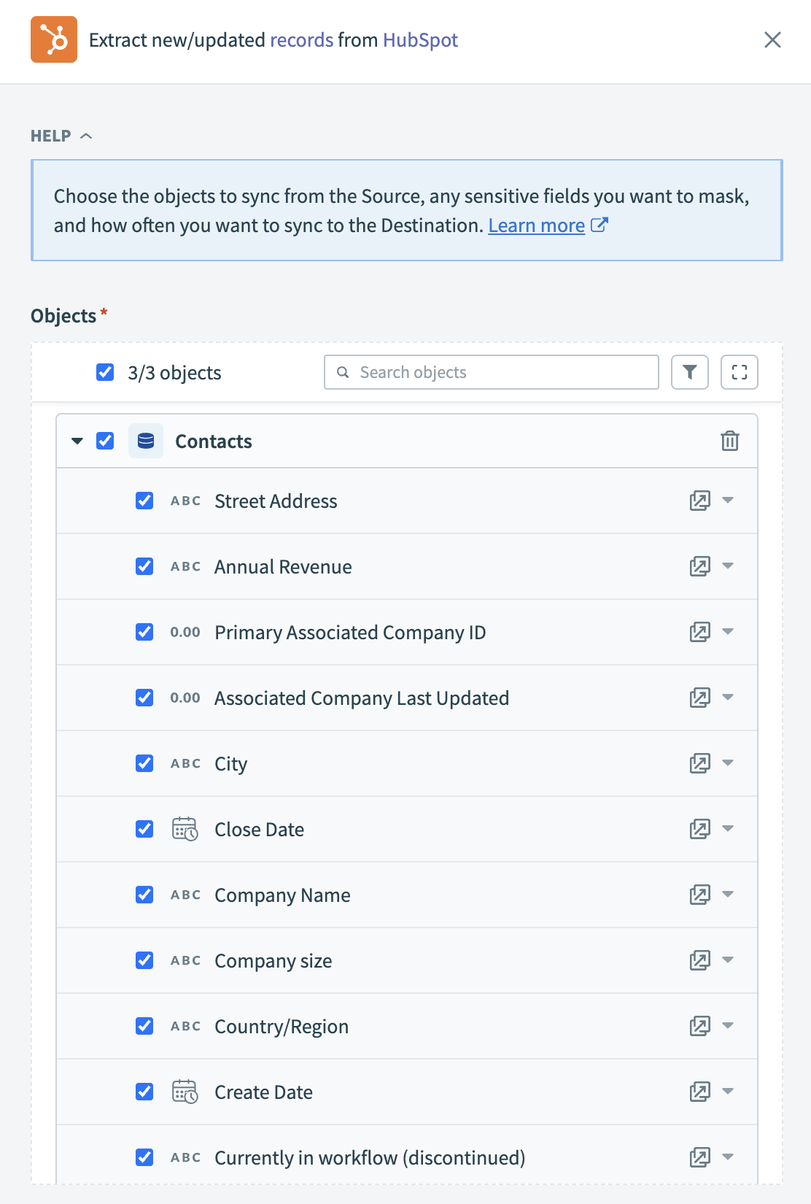Delete the Contacts object with trash icon
Viewport: 811px width, 1204px height.
[x=729, y=441]
